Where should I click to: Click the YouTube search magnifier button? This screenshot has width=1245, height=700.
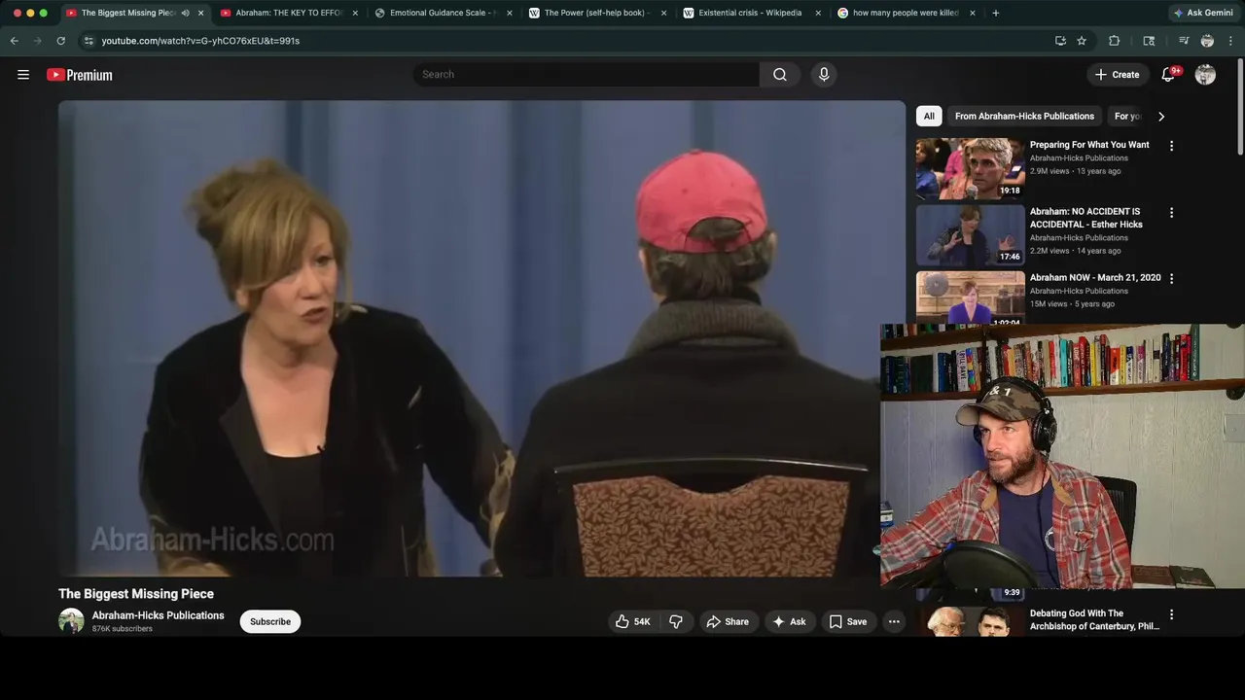tap(780, 75)
